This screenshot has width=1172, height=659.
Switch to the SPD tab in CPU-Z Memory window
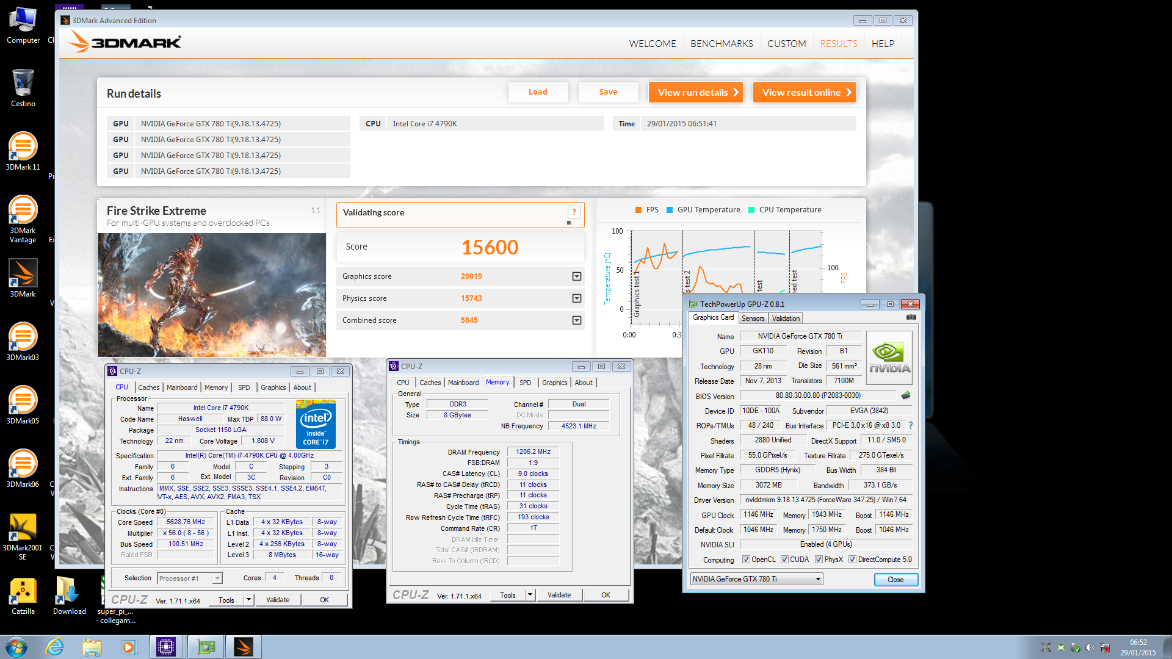(525, 383)
